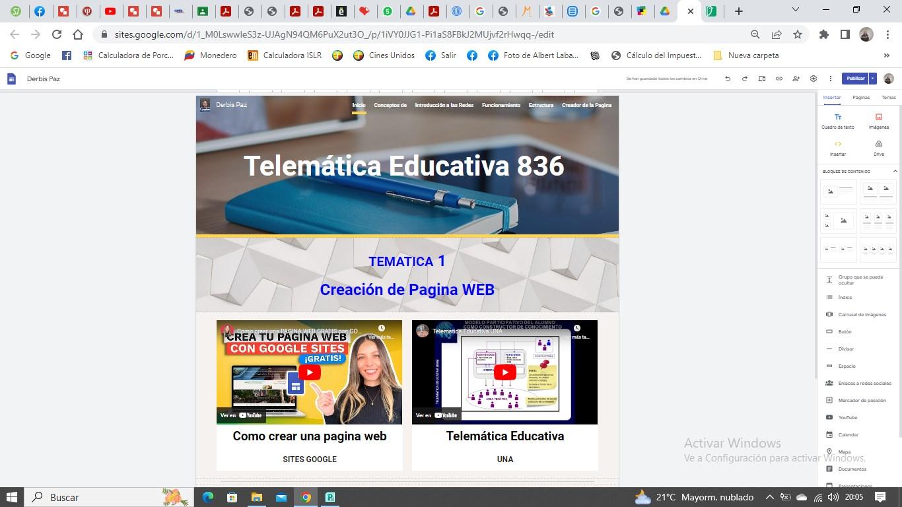
Task: Play the Telemática Educativa UNA video
Action: coord(504,372)
